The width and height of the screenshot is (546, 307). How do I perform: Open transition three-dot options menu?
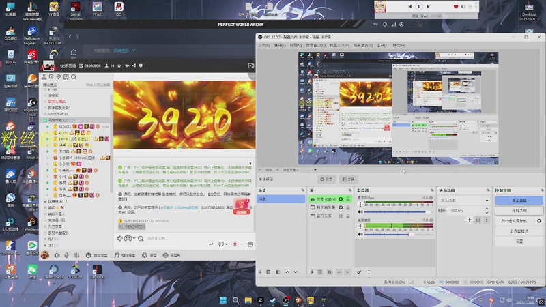click(x=487, y=220)
